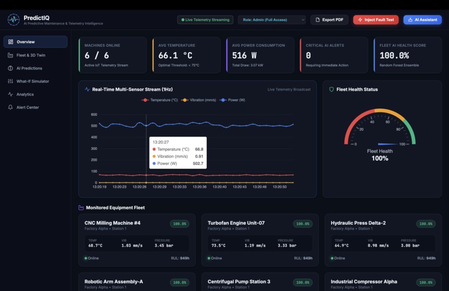Click the lightning bolt icon in Inject Fault Test

pyautogui.click(x=360, y=19)
